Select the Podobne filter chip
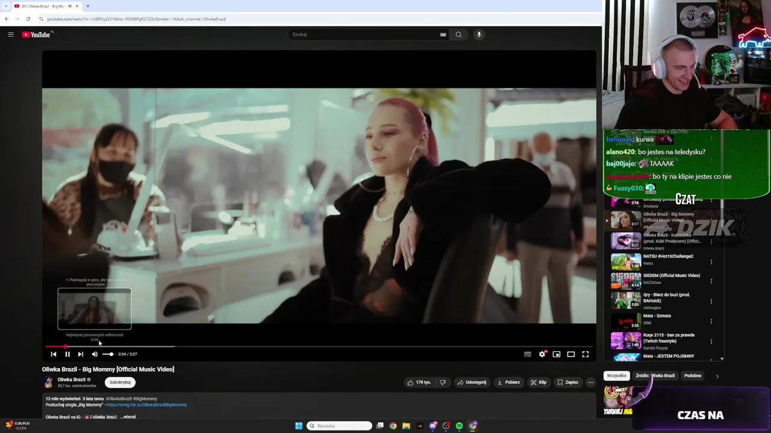Screen dimensions: 771x433 (x=693, y=376)
